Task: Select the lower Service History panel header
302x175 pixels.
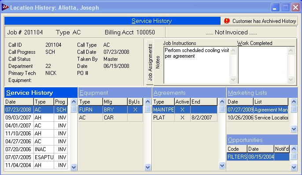Action: (41, 93)
